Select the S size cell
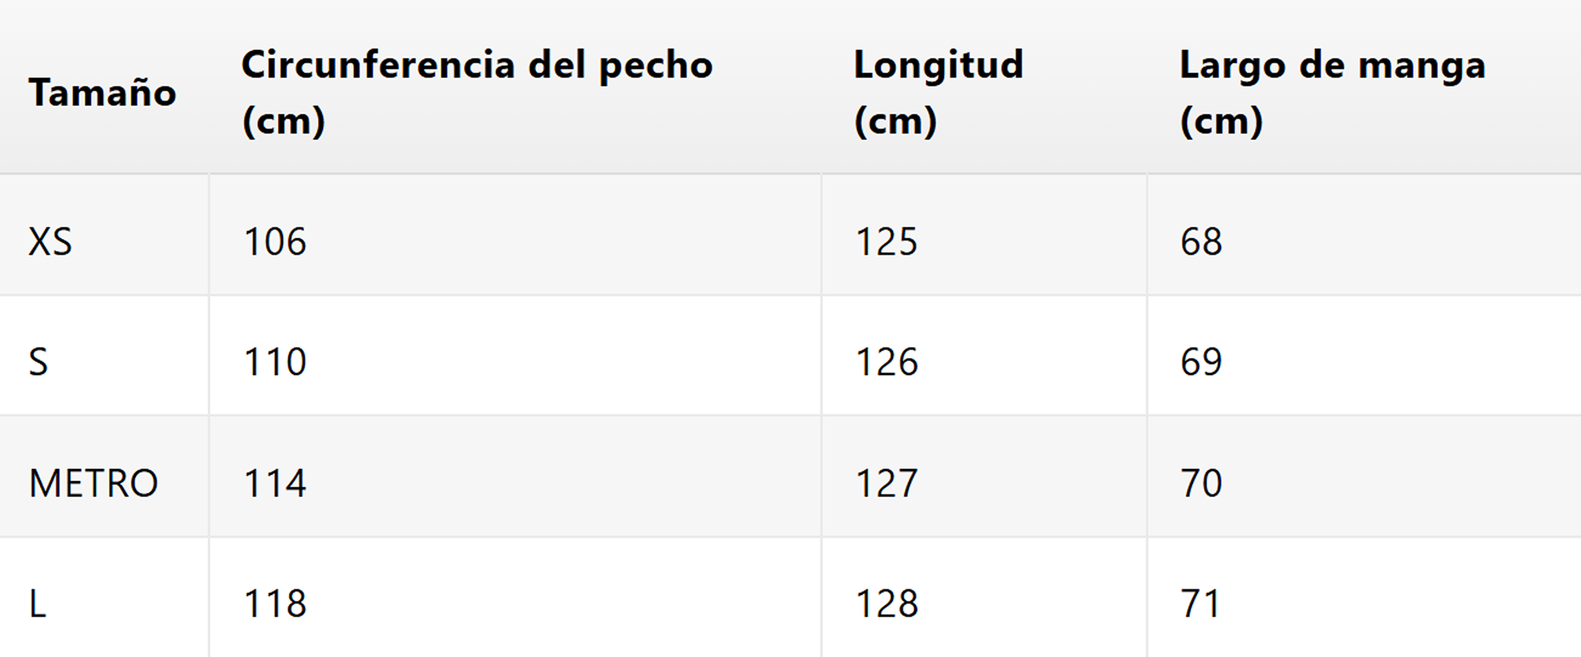Screen dimensions: 1581x657 pos(38,361)
